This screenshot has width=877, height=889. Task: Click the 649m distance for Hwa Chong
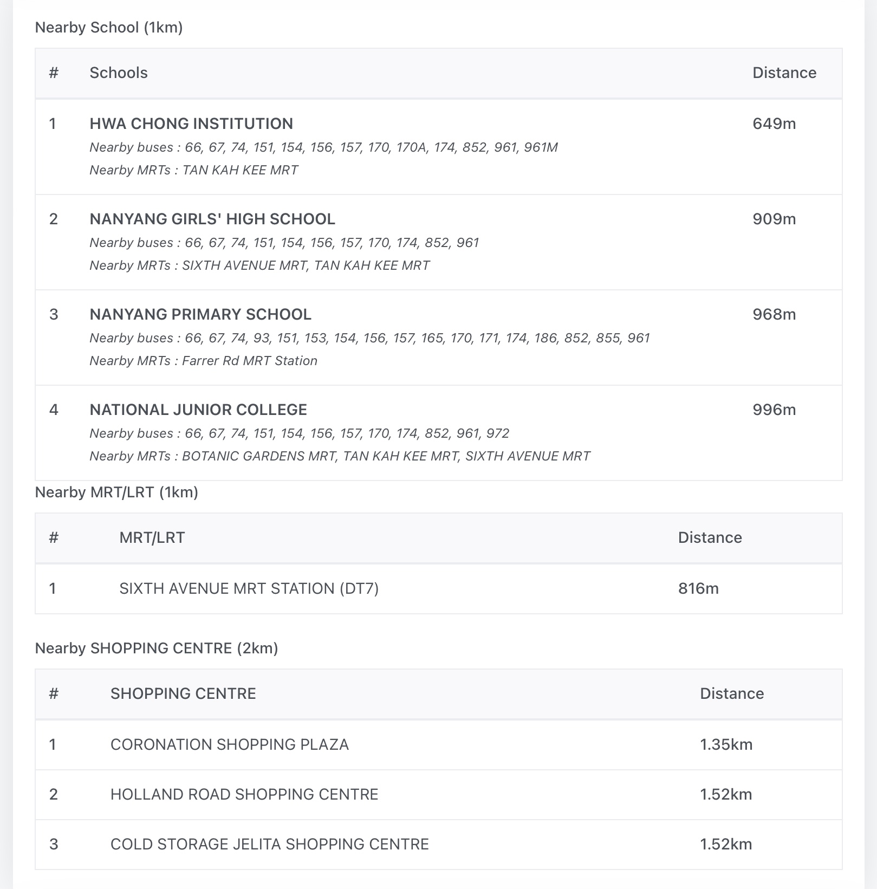point(774,124)
